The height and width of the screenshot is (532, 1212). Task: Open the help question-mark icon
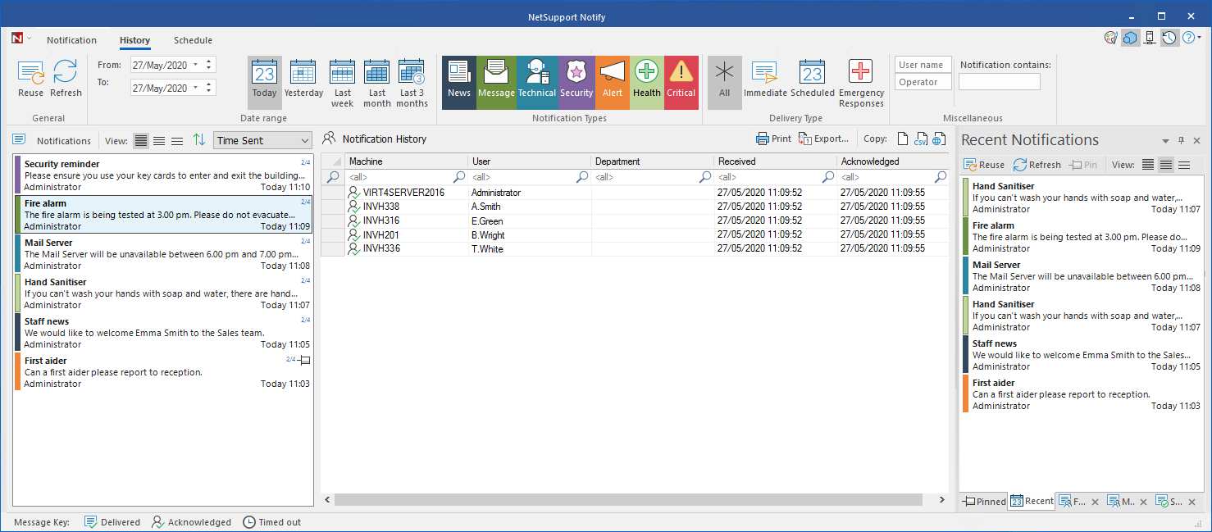coord(1189,37)
